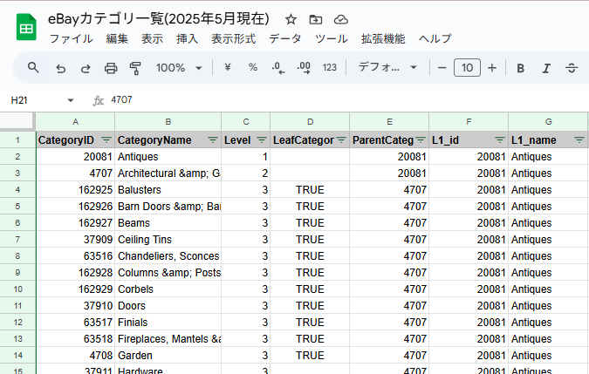The height and width of the screenshot is (374, 589).
Task: Open filter for ParentCategory column
Action: [421, 139]
